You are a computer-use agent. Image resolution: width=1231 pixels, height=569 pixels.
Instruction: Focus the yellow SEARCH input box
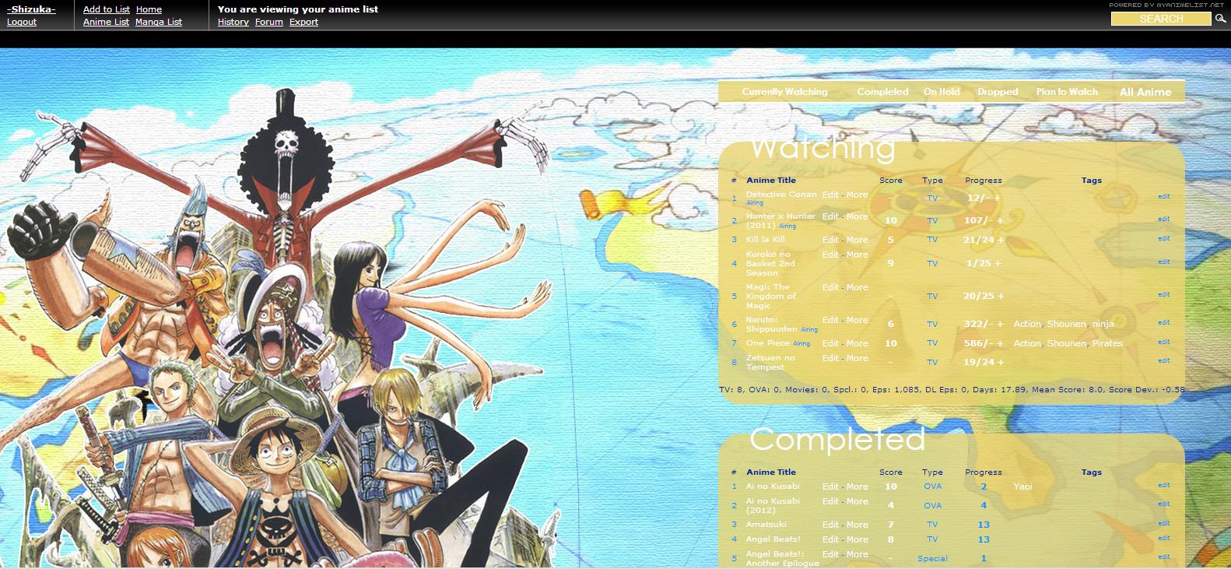[1161, 19]
